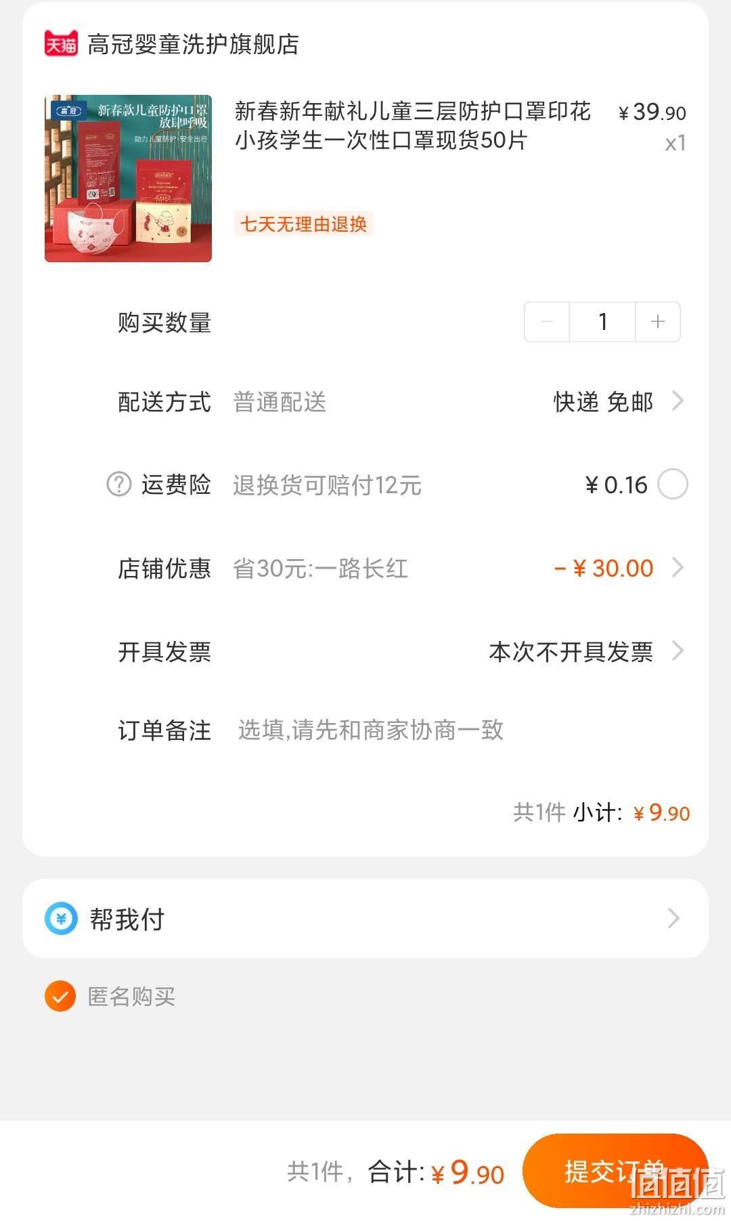Viewport: 731px width, 1221px height.
Task: Open the product title 新春新年献礼儿童口罩
Action: (413, 125)
